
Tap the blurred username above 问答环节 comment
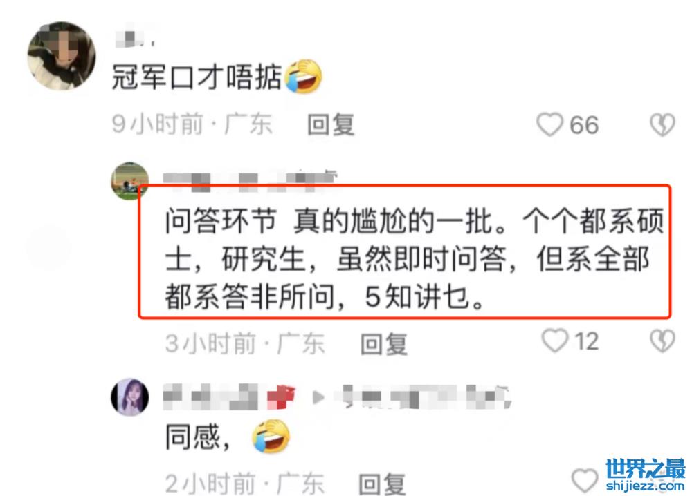pos(250,181)
